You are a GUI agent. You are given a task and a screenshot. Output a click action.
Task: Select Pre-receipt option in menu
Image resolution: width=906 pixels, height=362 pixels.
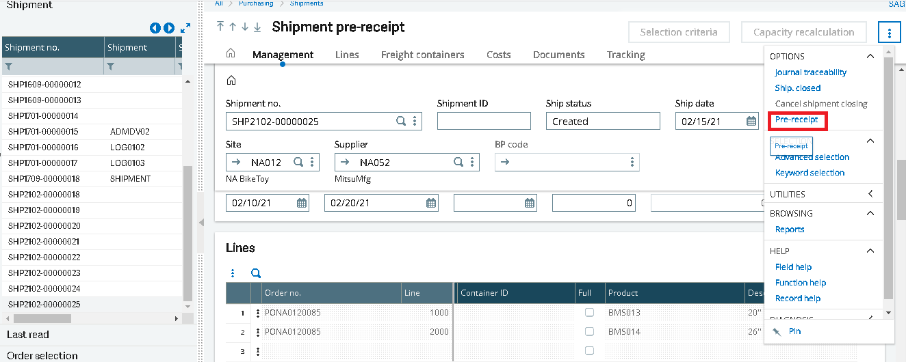pyautogui.click(x=796, y=120)
